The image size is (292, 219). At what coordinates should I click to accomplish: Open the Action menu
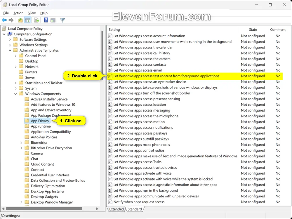[18, 13]
